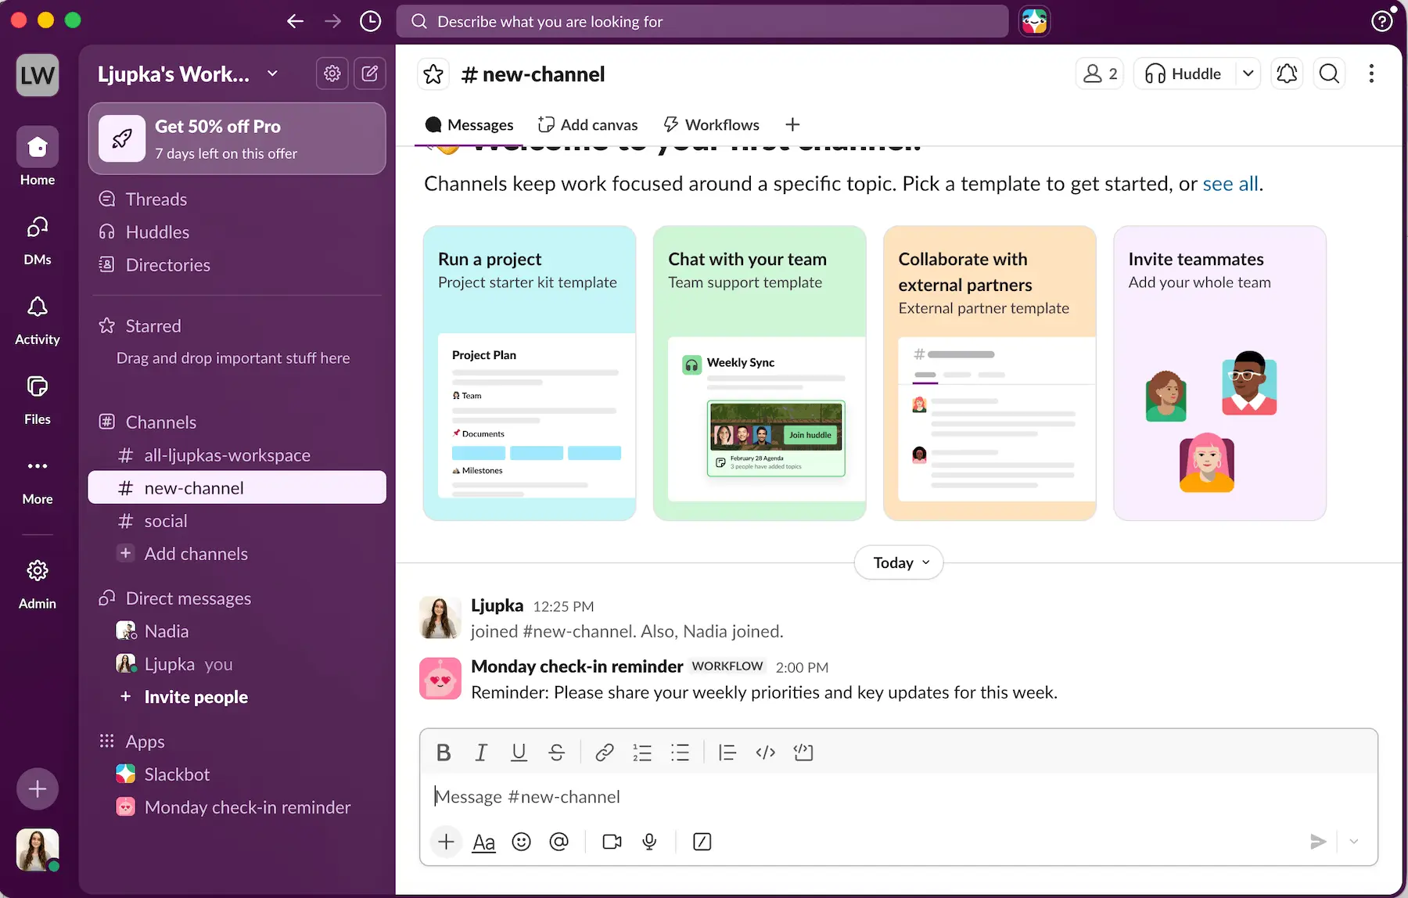
Task: Apply strikethrough formatting in composer
Action: click(x=556, y=753)
